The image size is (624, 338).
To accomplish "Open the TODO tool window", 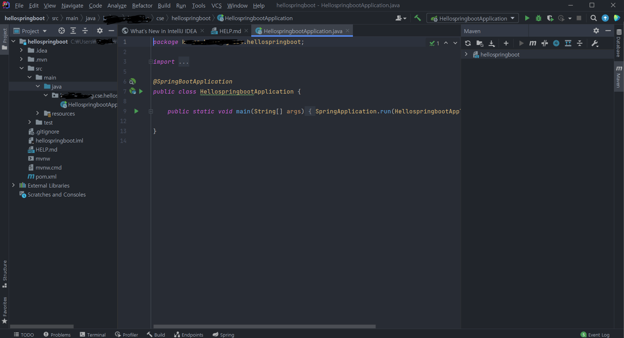I will (x=24, y=334).
